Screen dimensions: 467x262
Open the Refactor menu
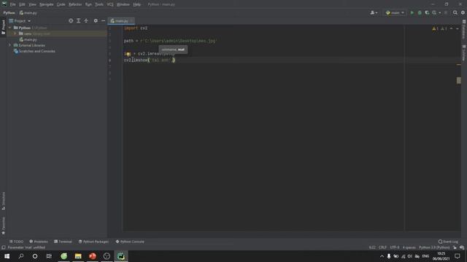tap(75, 4)
